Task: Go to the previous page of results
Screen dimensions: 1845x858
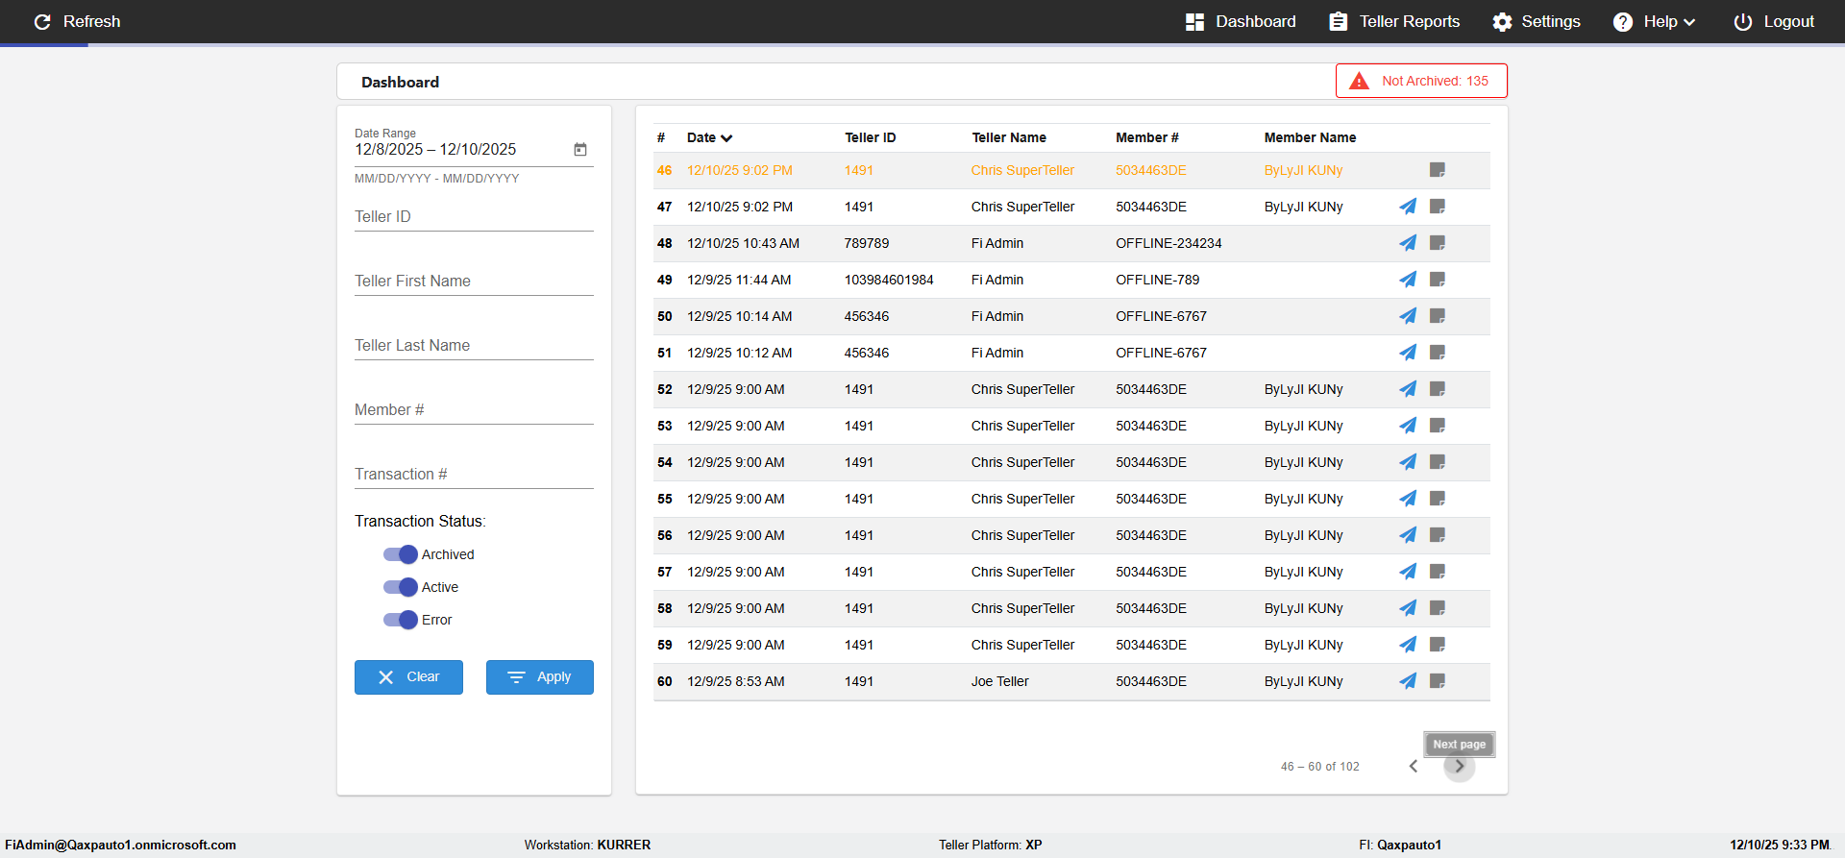Action: (1414, 767)
